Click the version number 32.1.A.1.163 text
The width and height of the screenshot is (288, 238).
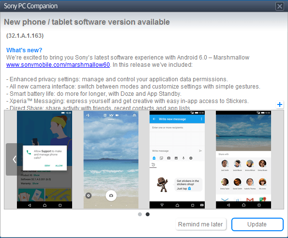point(25,36)
